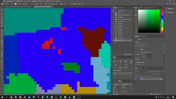Select the Type tool
Viewport: 176px width, 99px height.
2,47
